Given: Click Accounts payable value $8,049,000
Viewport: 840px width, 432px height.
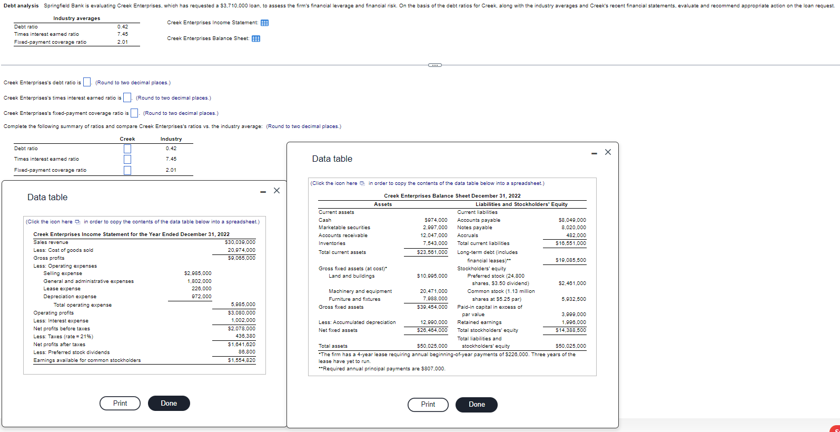Looking at the screenshot, I should [572, 220].
